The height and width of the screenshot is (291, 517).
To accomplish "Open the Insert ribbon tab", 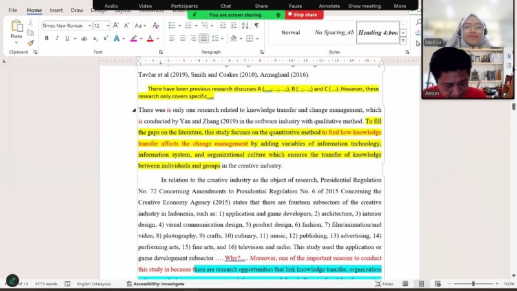I will [56, 10].
